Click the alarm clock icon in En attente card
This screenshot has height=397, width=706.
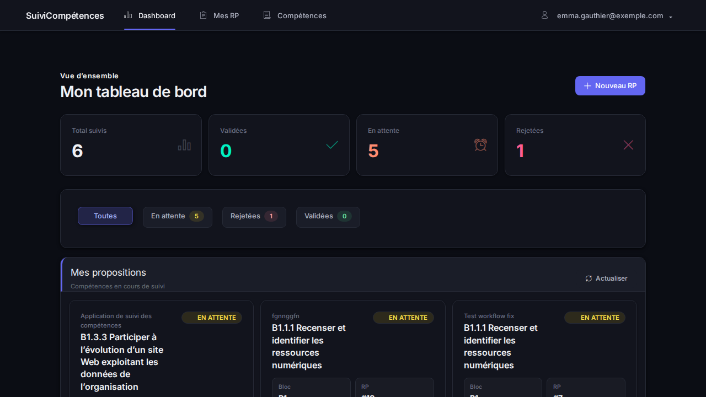coord(480,144)
